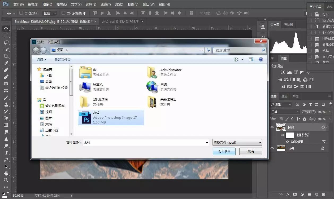Select 下载 in the favorites sidebar
This screenshot has height=199, width=334.
point(49,75)
